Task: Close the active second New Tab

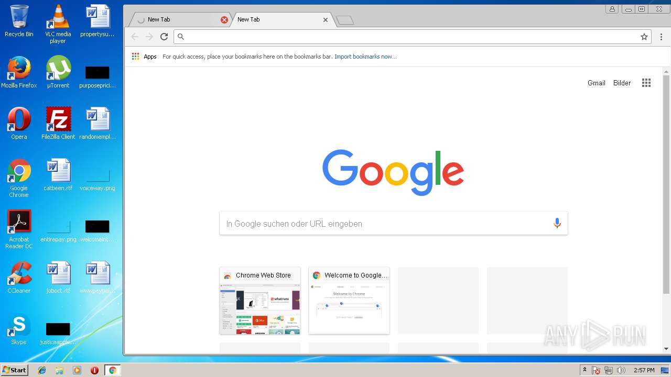Action: 326,20
